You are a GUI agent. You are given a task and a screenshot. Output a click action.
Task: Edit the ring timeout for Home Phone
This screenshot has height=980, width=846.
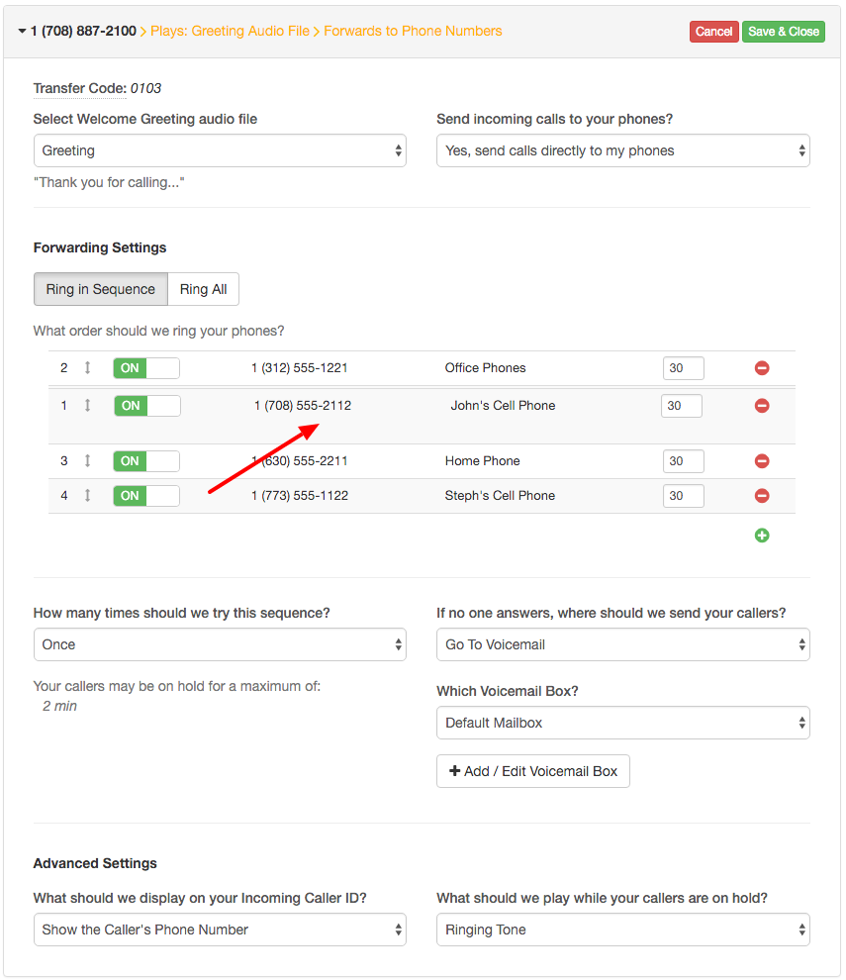point(683,460)
